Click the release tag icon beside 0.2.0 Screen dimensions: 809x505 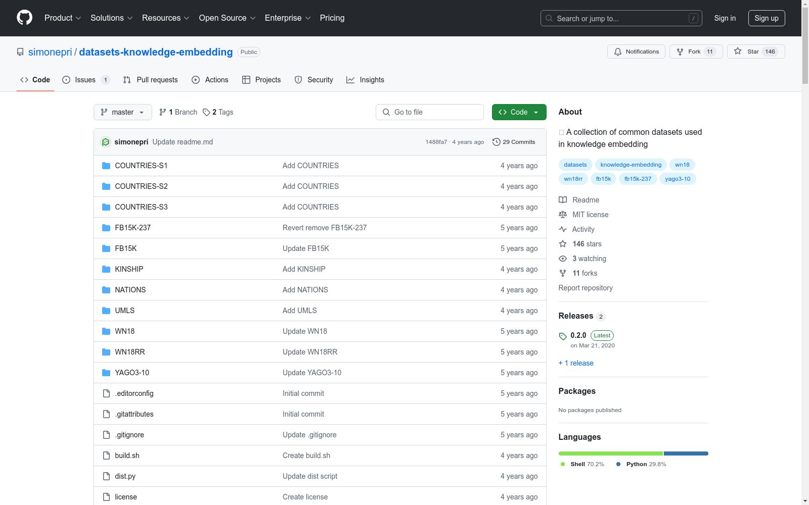click(x=563, y=336)
